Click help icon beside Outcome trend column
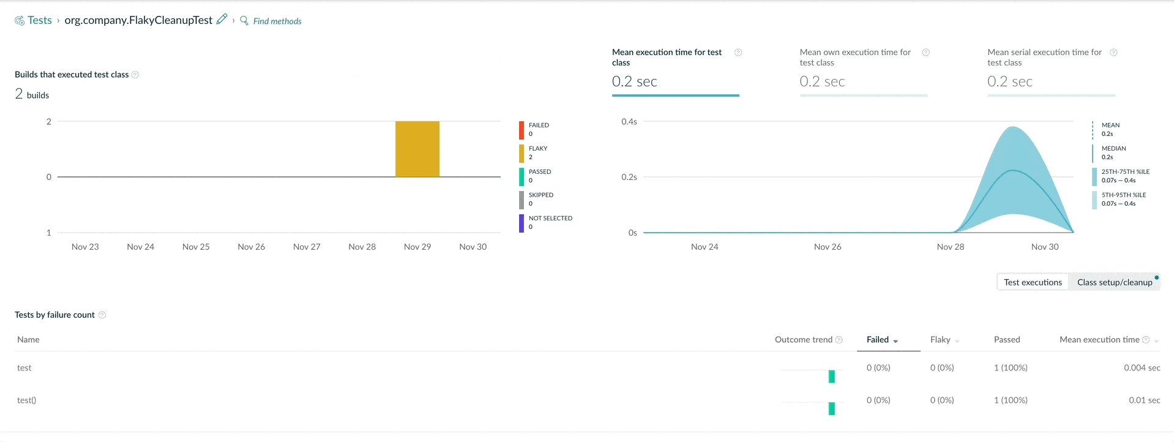This screenshot has height=442, width=1174. point(839,340)
